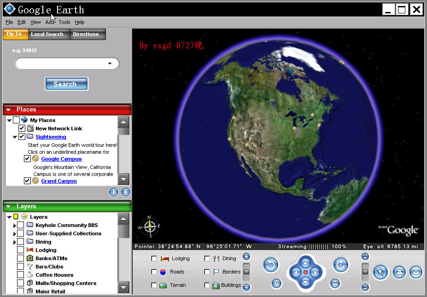This screenshot has height=297, width=427.
Task: Open the Google Campus link
Action: pyautogui.click(x=61, y=159)
